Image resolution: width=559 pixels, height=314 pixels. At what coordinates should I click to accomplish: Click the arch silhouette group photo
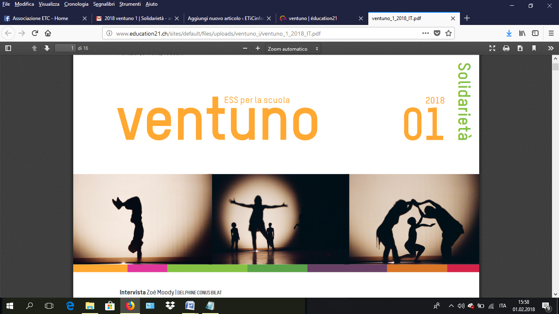point(414,219)
